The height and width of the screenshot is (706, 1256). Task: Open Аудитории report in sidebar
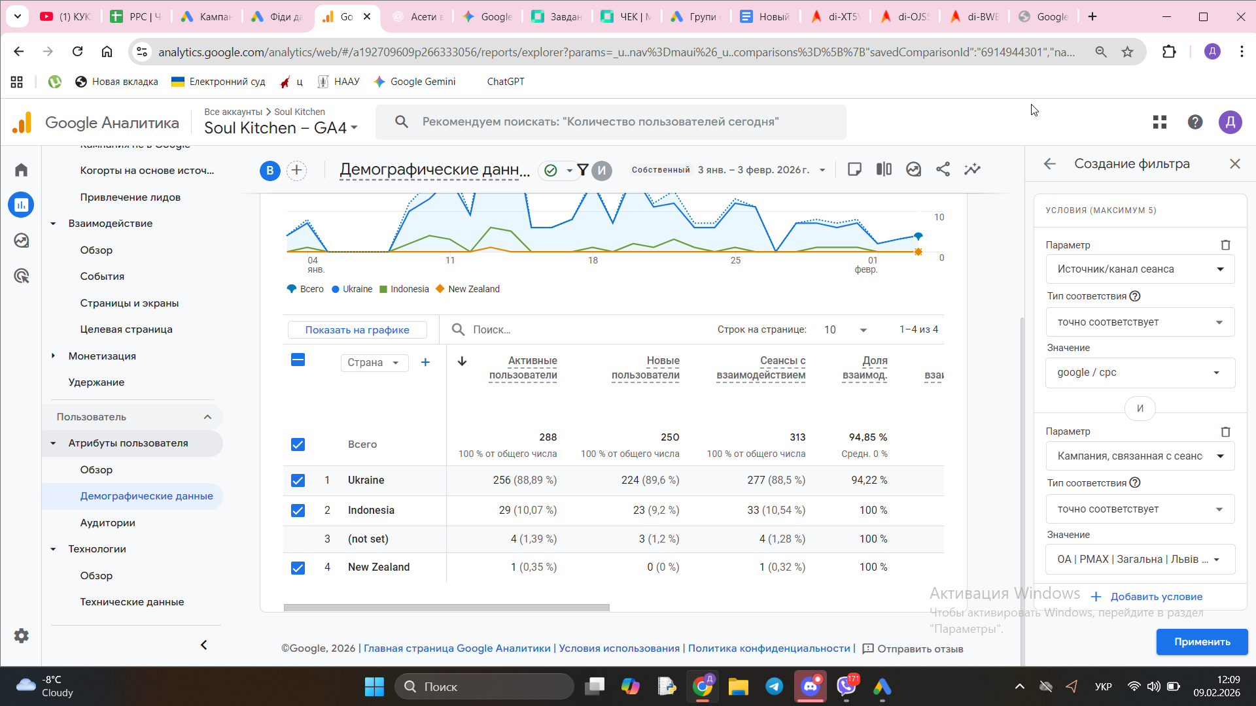point(107,523)
